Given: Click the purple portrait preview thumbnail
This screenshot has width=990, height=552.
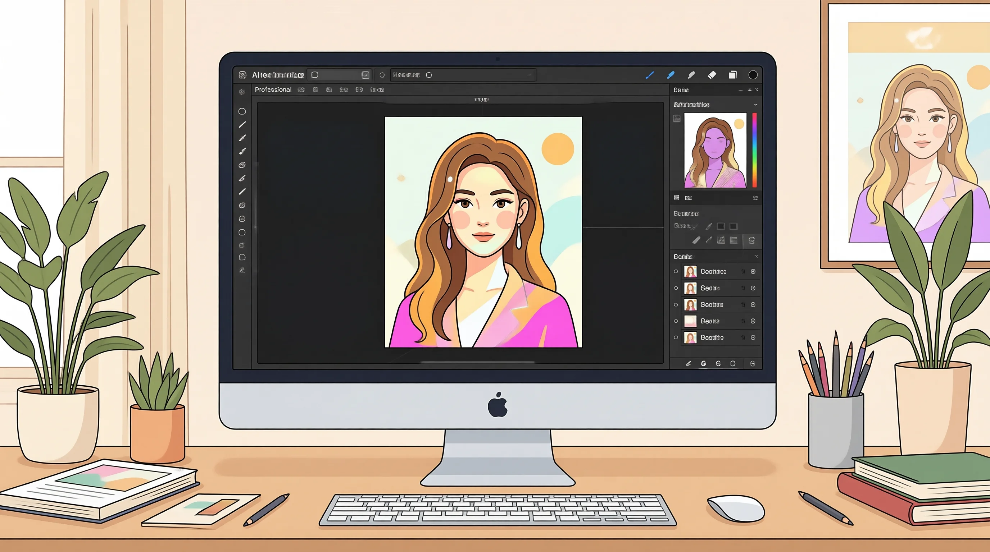Looking at the screenshot, I should [x=715, y=150].
